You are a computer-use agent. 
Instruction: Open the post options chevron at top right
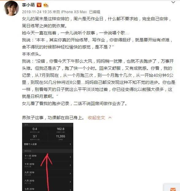coord(173,2)
